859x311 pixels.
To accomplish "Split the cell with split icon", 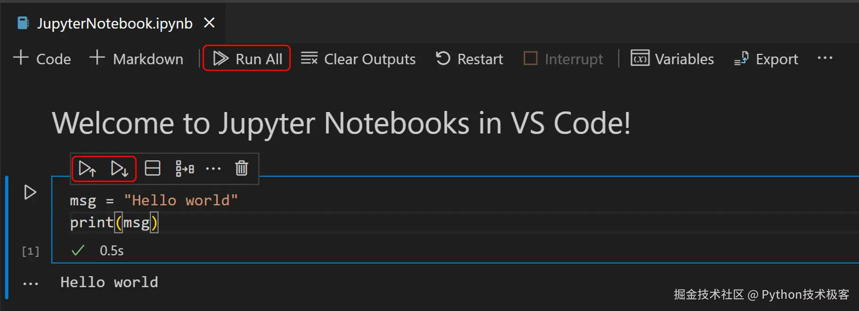I will point(152,168).
